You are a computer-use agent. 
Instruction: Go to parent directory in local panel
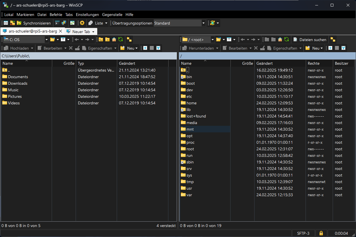101,40
